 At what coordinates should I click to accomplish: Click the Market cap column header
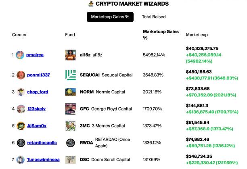(x=197, y=35)
